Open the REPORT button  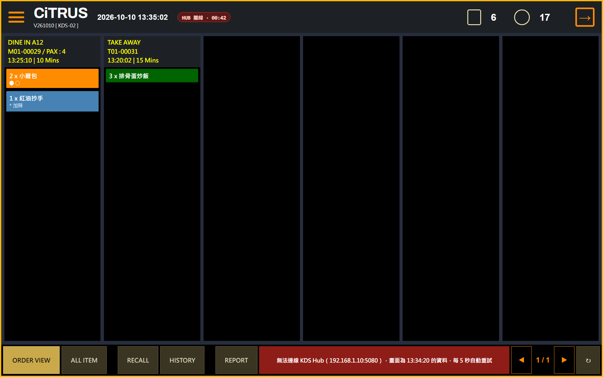pyautogui.click(x=236, y=360)
